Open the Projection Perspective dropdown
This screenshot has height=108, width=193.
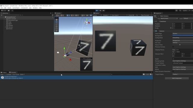(183, 40)
